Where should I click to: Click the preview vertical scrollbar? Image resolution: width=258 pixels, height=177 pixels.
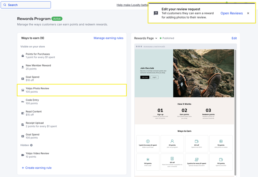[235, 112]
